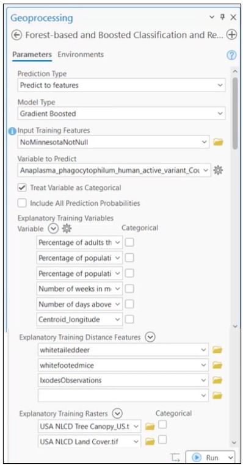Check Categorical for Number of days above variable
Viewport: 243px width, 465px height.
click(129, 305)
